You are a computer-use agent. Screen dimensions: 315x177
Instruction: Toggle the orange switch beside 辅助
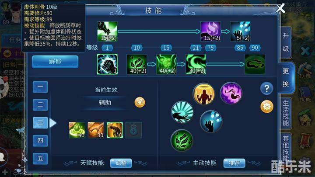point(140,102)
